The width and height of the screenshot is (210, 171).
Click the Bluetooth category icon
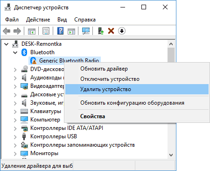(24, 52)
